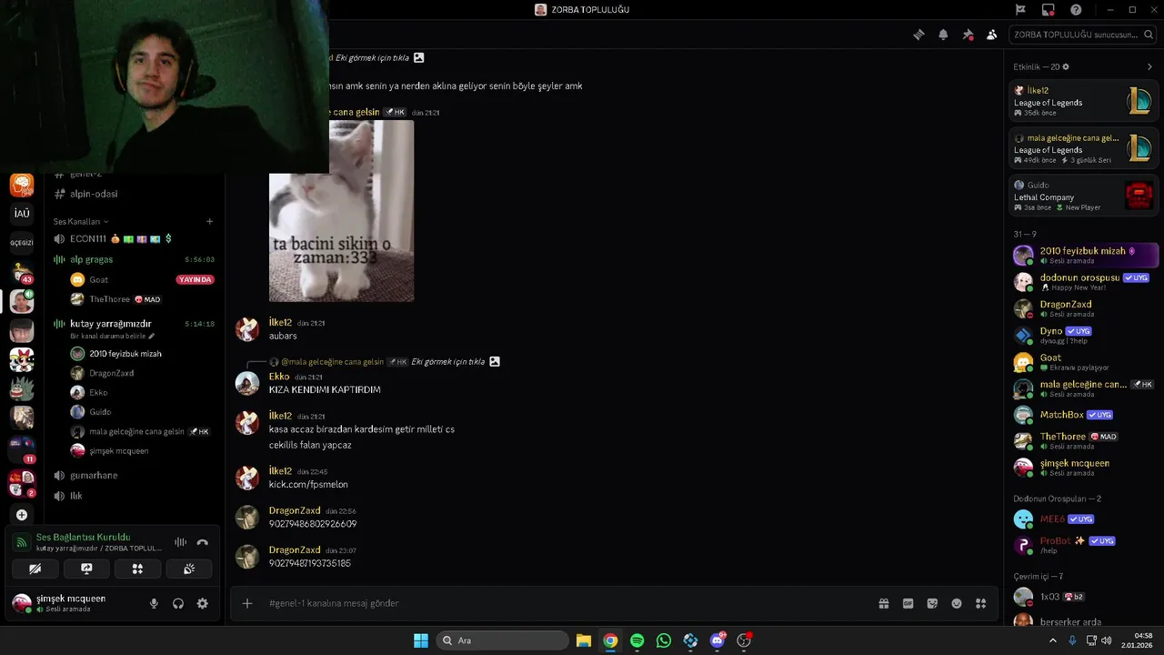Open user settings gear
The image size is (1164, 655).
(203, 603)
